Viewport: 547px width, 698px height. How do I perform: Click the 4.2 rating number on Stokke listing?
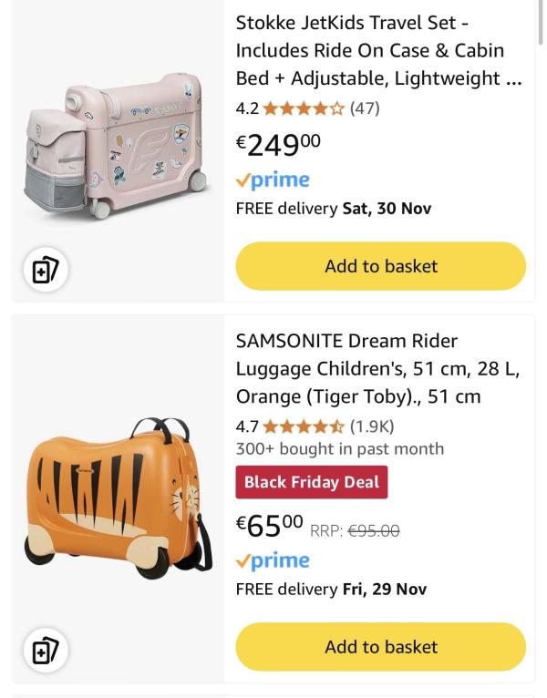click(x=247, y=108)
